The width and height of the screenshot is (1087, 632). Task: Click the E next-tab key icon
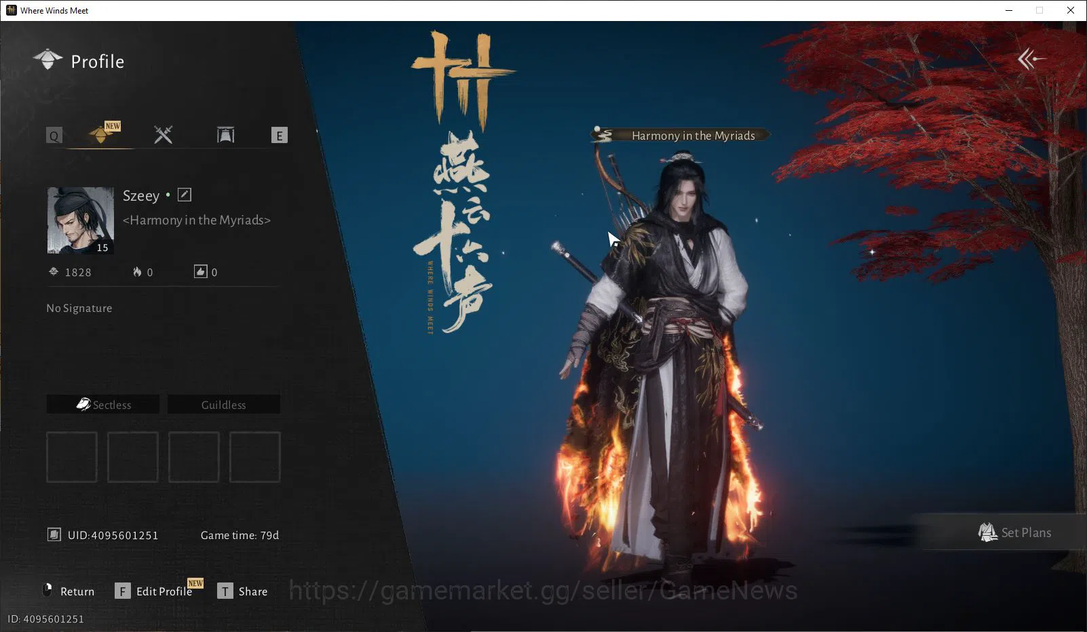click(279, 135)
